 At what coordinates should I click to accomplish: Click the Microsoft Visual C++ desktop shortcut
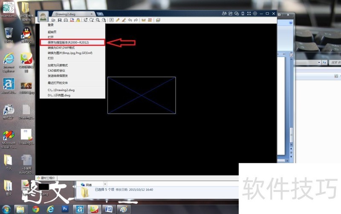9,140
